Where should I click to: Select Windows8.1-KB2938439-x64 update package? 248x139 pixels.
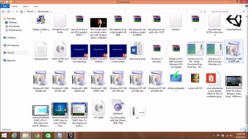coord(79,81)
